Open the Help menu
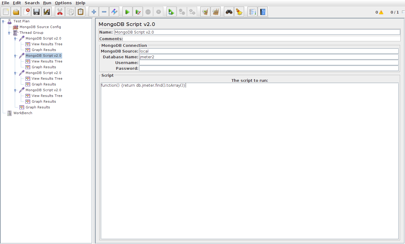Image resolution: width=405 pixels, height=244 pixels. pyautogui.click(x=80, y=3)
